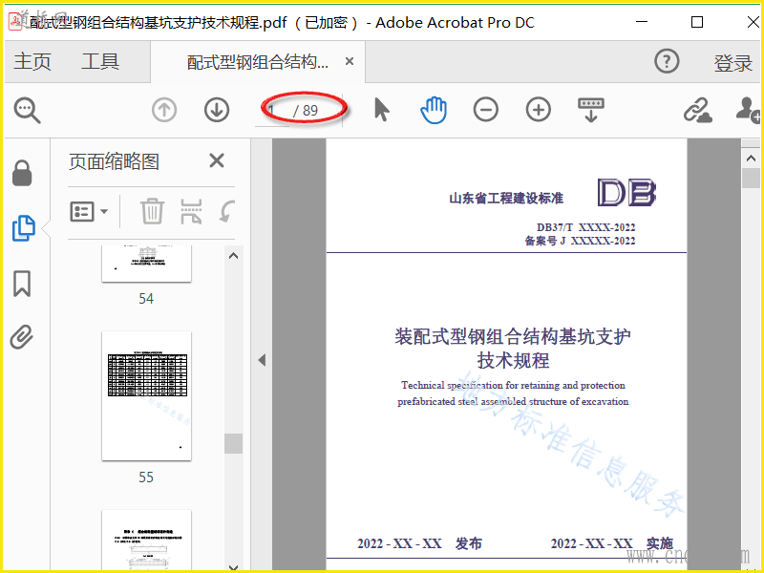
Task: Delete selected page with trash icon
Action: (x=153, y=211)
